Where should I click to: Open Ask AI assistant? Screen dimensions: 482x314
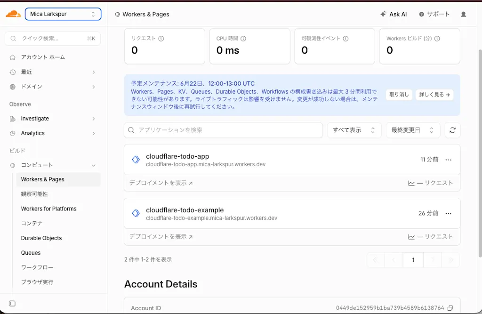tap(394, 14)
